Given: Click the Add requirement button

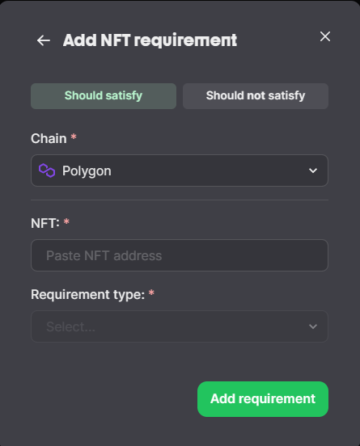Looking at the screenshot, I should click(263, 399).
